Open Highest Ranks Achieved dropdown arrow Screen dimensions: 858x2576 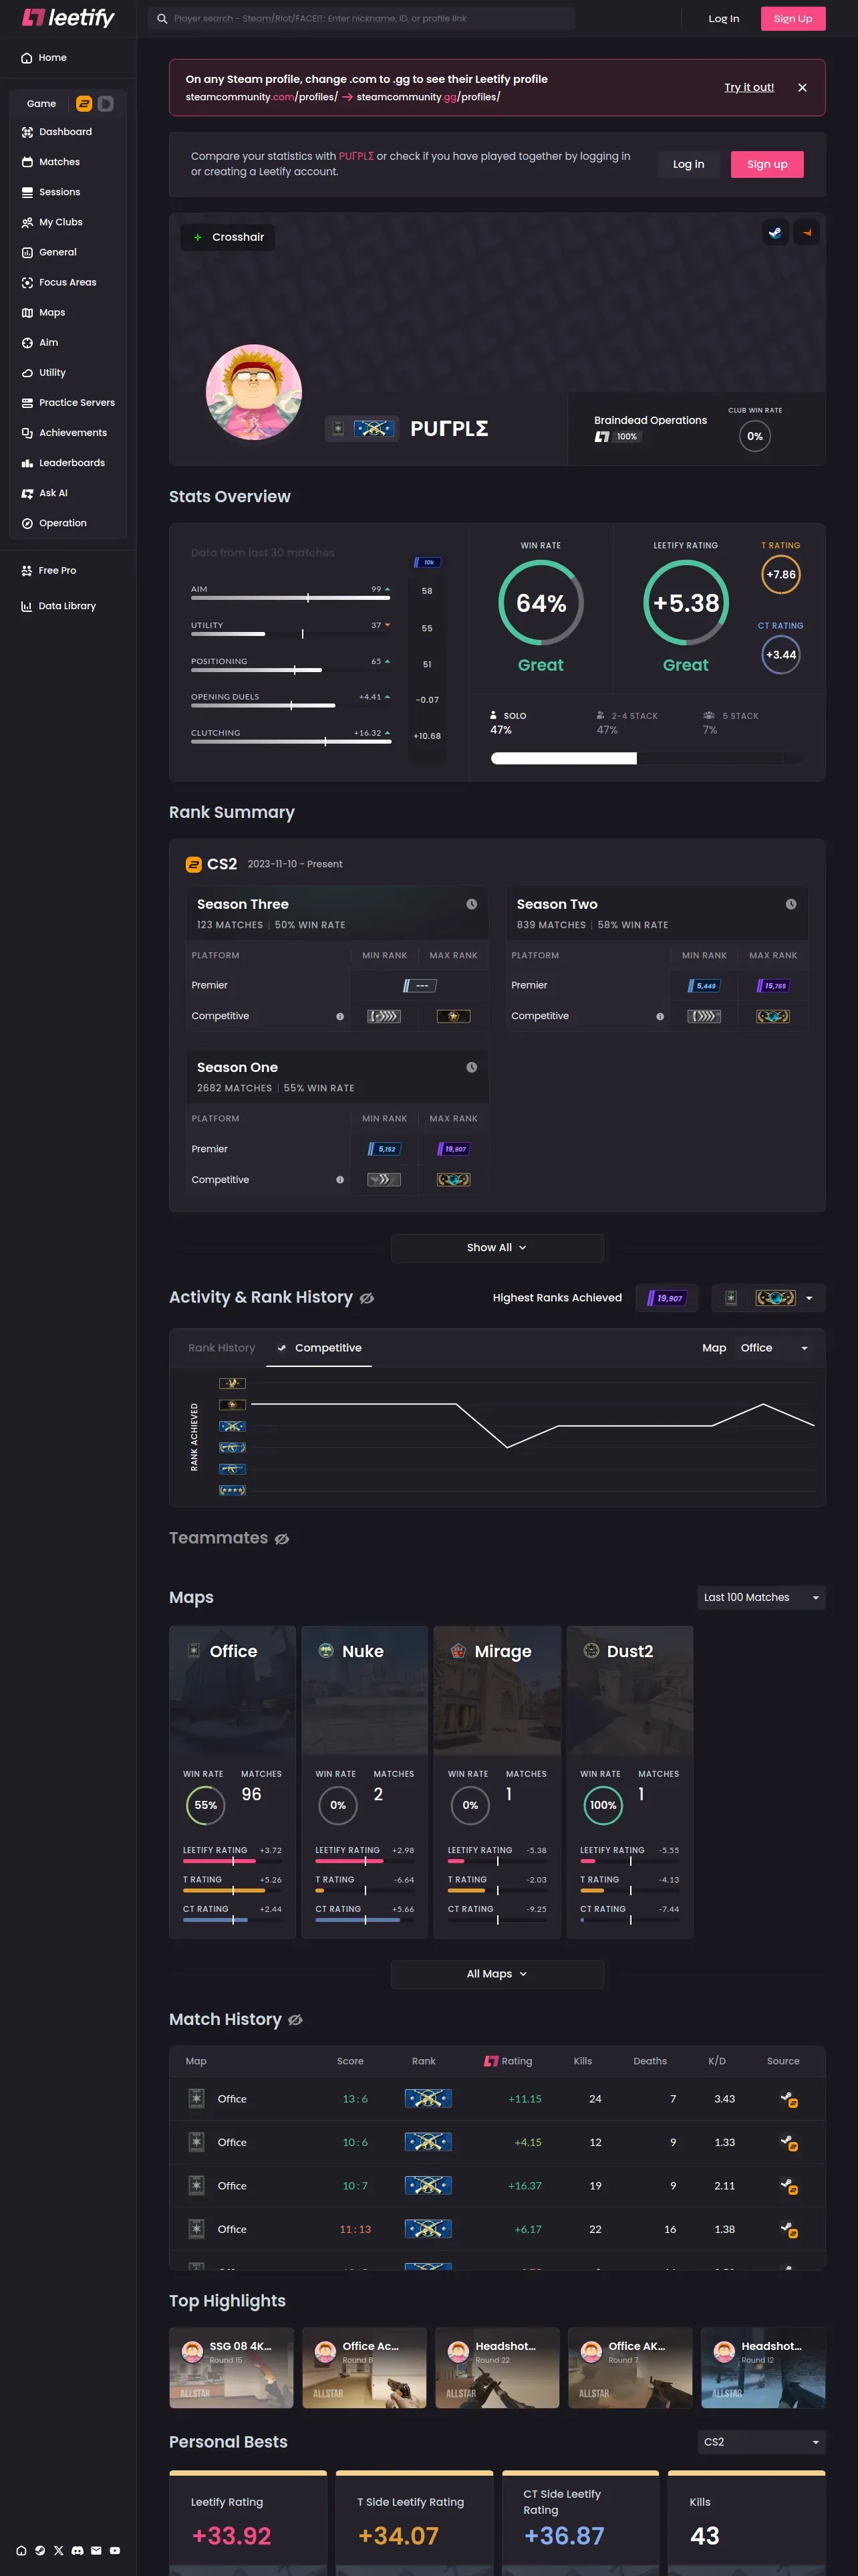click(x=808, y=1298)
